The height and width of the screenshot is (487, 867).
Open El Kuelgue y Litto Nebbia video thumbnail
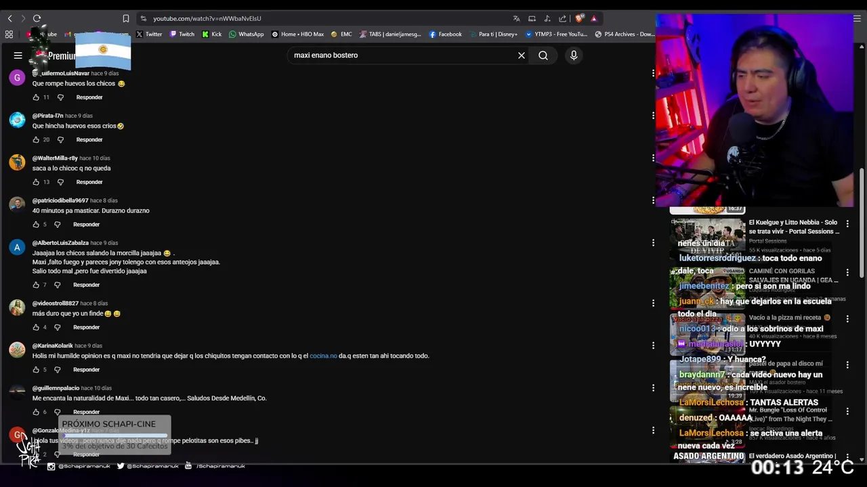(707, 239)
